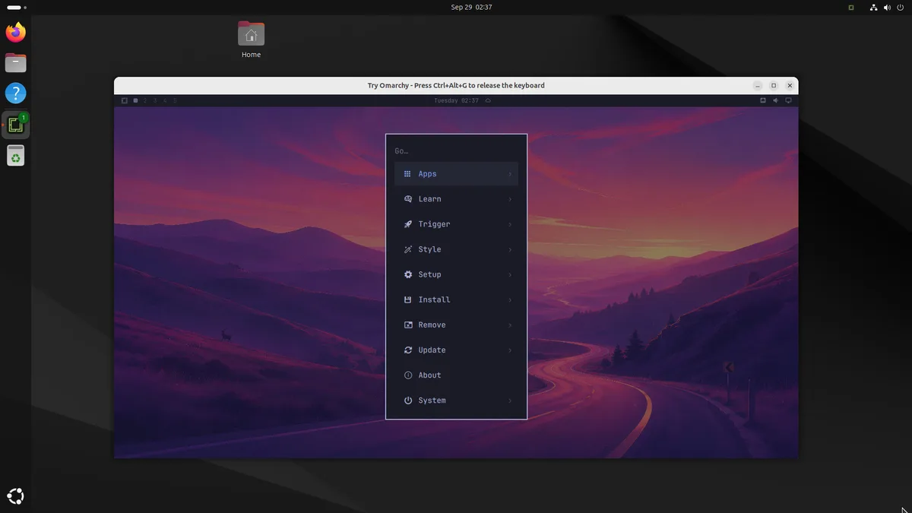The image size is (912, 513).
Task: Expand the Style submenu chevron
Action: point(510,249)
